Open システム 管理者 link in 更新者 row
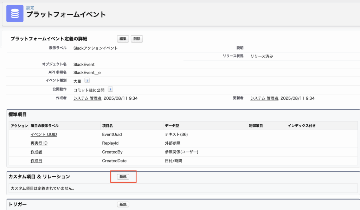This screenshot has width=360, height=210. pos(264,98)
